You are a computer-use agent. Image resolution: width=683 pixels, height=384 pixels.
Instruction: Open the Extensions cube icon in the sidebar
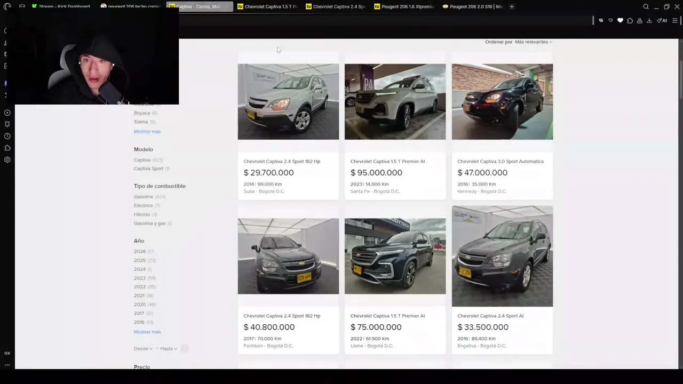[x=7, y=148]
